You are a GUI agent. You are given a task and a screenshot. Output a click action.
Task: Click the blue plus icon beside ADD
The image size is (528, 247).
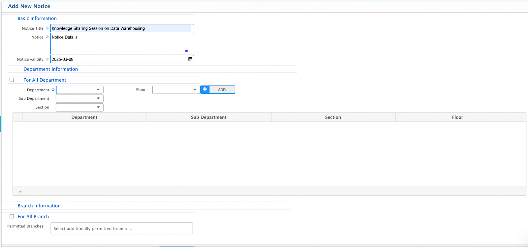pos(205,90)
